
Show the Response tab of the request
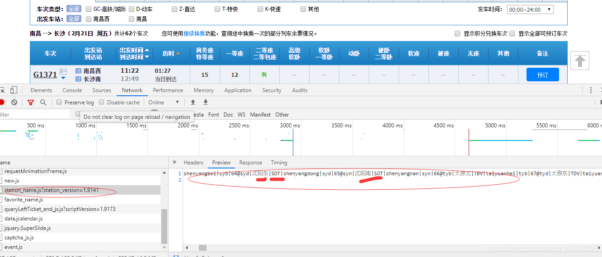251,163
